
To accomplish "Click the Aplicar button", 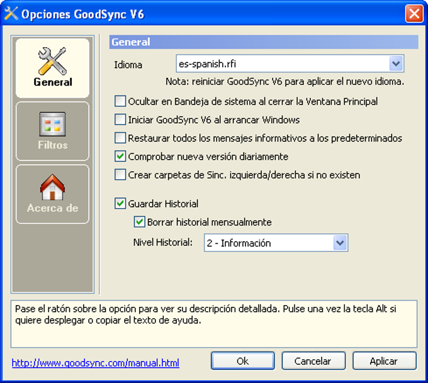I will [385, 361].
